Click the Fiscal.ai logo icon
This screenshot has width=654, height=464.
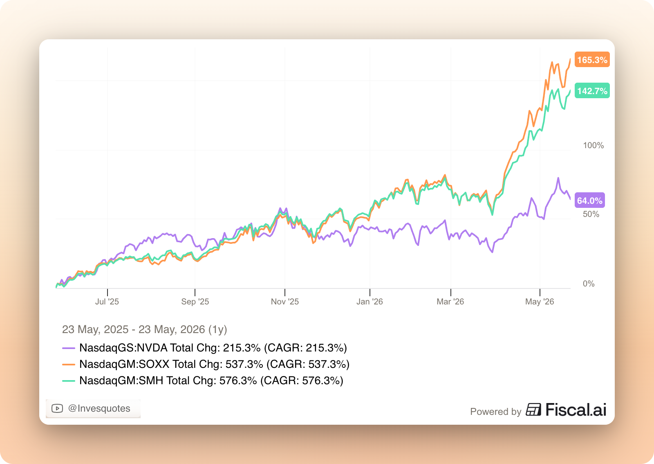(x=533, y=410)
